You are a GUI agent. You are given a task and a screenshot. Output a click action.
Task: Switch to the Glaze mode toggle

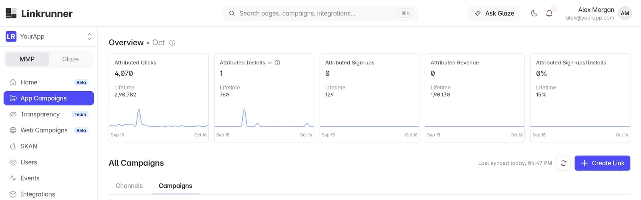pos(71,59)
